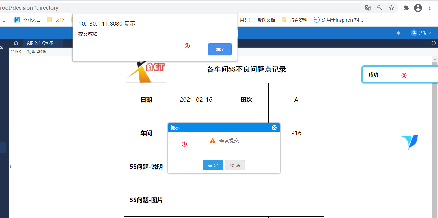Click the 提交 toolbar button
The width and height of the screenshot is (438, 218).
pyautogui.click(x=16, y=52)
